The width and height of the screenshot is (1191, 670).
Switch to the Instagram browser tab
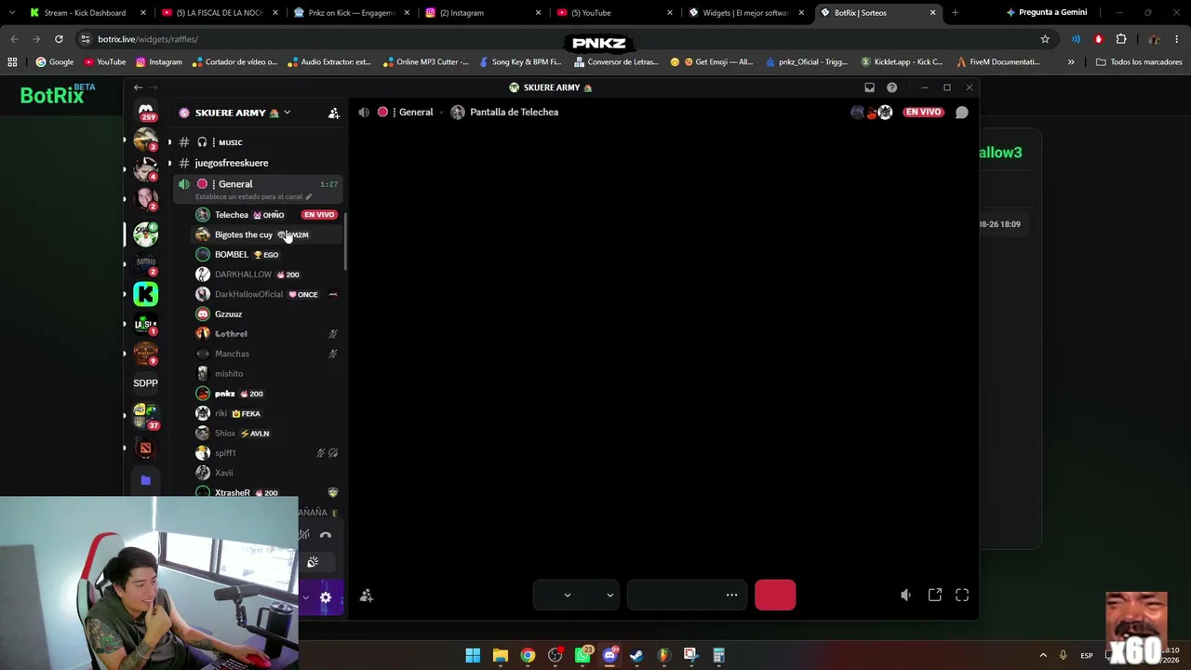[x=484, y=13]
